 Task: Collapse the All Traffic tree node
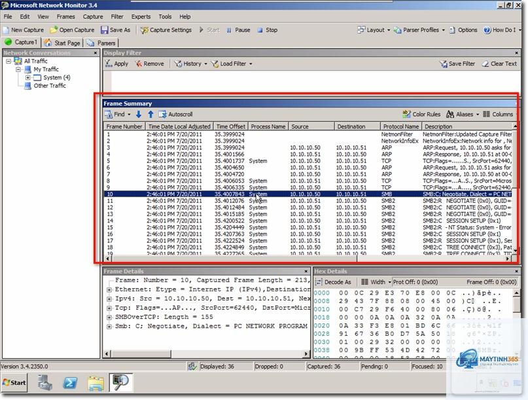9,61
